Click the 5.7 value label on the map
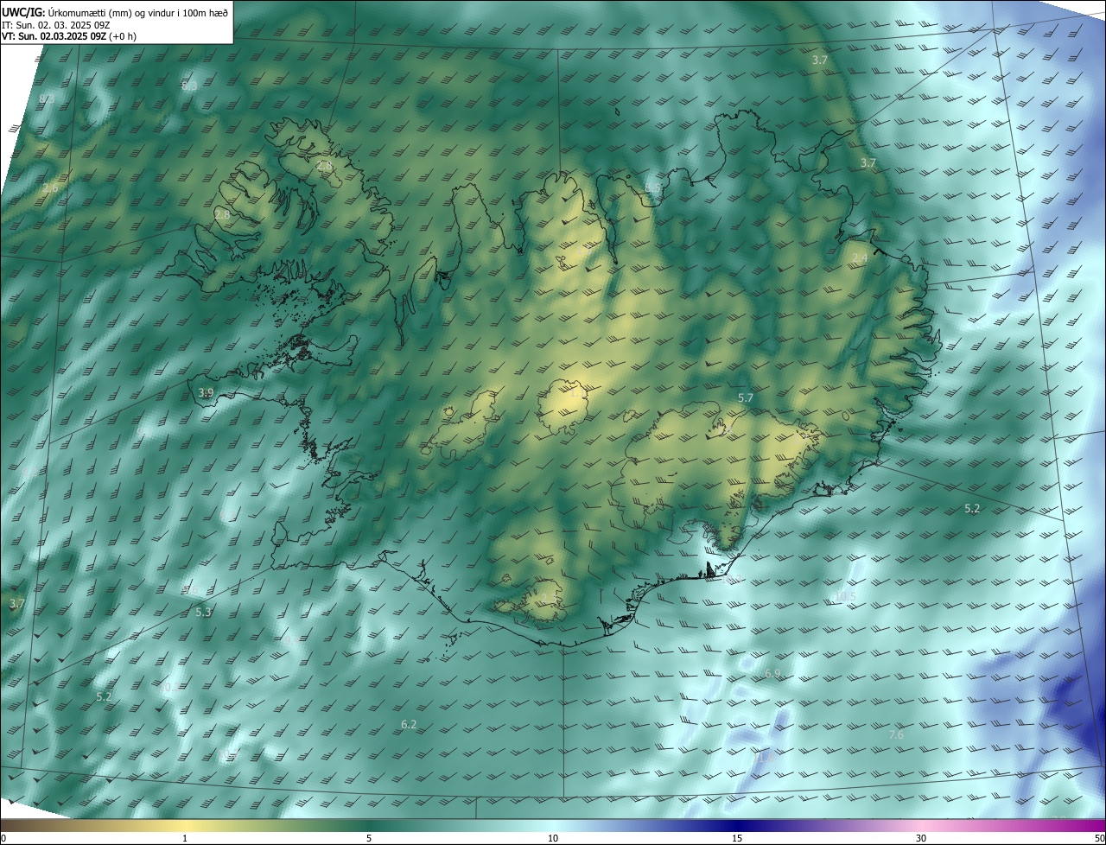This screenshot has height=845, width=1106. [746, 397]
